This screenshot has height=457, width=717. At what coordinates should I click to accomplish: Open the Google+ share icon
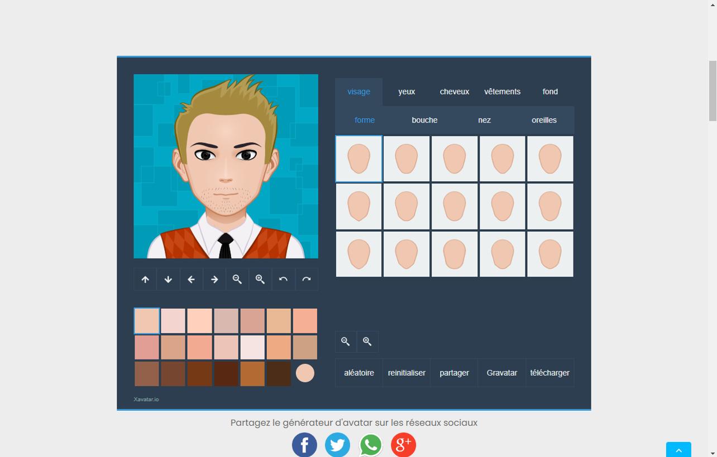point(403,445)
